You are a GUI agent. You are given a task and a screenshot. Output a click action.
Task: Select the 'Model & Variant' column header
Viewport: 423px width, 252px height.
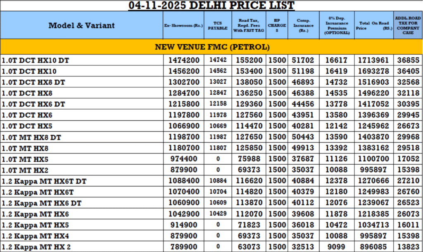pyautogui.click(x=81, y=25)
